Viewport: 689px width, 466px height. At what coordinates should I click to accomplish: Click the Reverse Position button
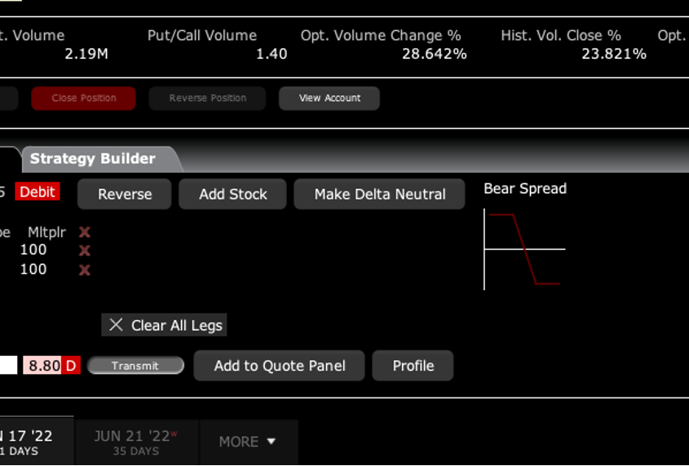click(x=207, y=98)
